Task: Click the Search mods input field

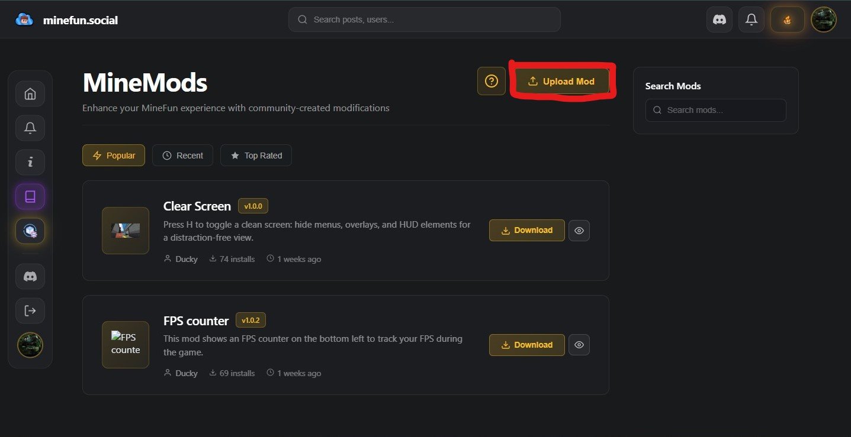Action: (715, 110)
